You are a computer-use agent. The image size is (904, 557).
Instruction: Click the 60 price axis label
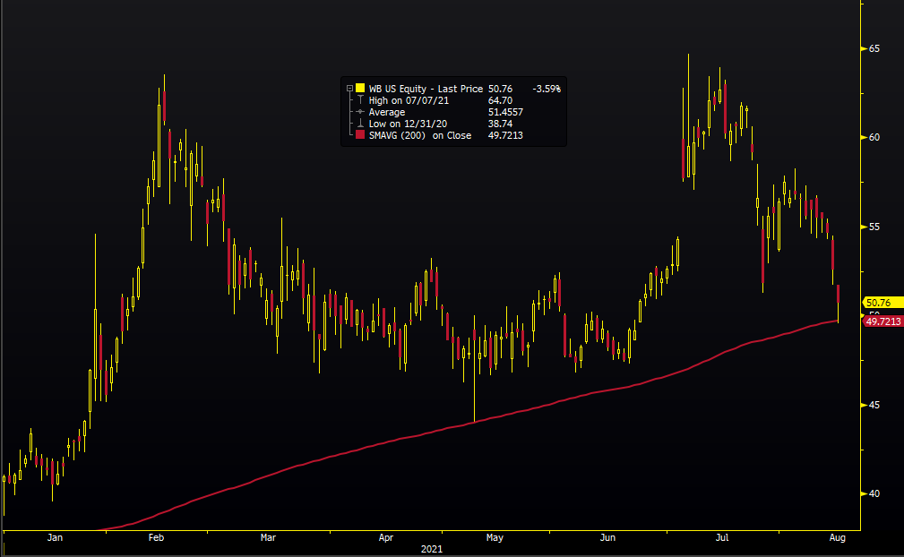[874, 137]
